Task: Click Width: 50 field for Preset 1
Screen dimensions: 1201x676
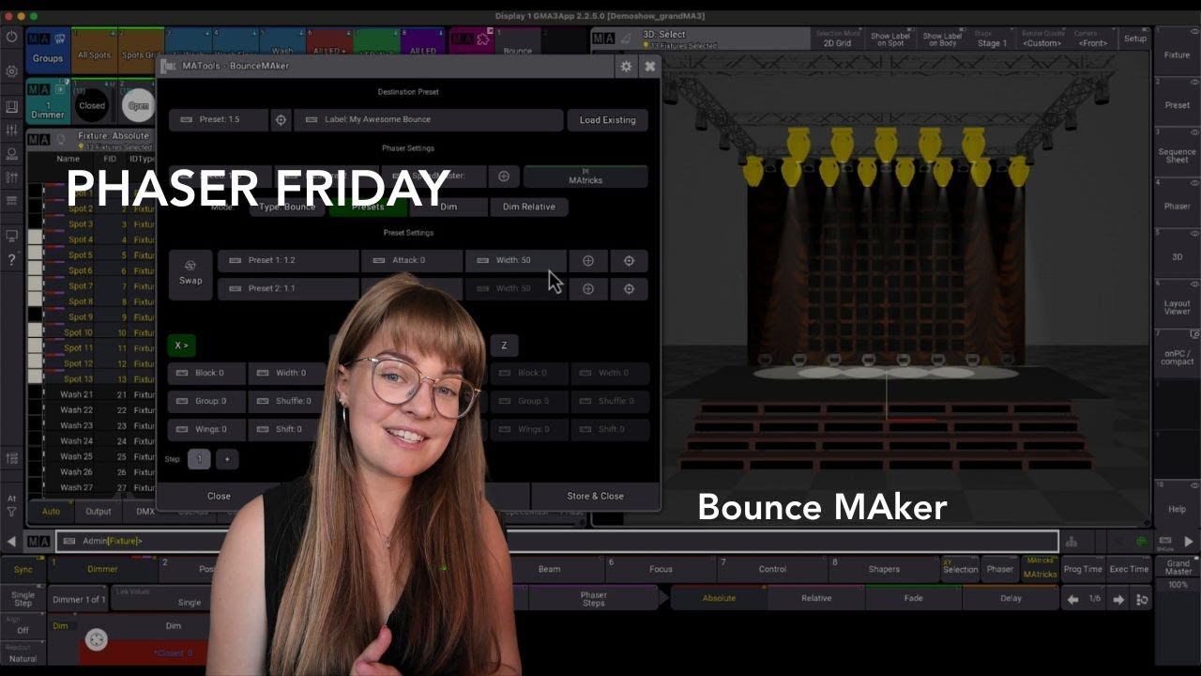Action: 515,261
